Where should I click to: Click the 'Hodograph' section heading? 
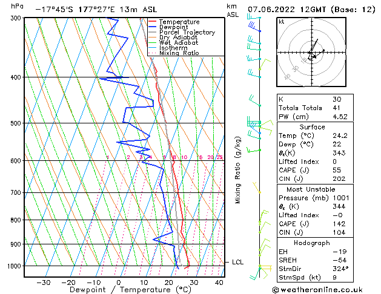pyautogui.click(x=312, y=243)
